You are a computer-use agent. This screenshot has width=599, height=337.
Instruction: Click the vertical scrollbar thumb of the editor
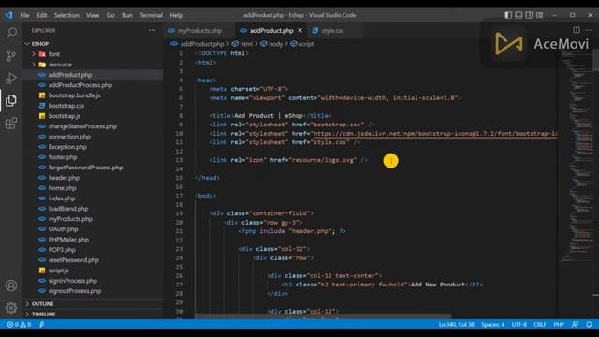point(596,60)
